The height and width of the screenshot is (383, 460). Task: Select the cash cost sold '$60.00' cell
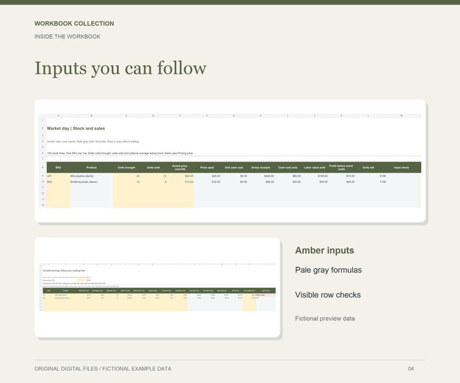coord(288,176)
